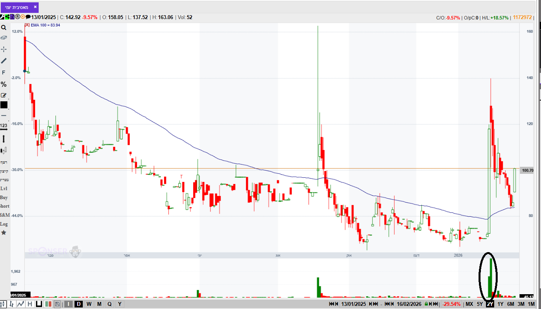Select the Fibonacci F tool
541x309 pixels.
click(x=4, y=72)
